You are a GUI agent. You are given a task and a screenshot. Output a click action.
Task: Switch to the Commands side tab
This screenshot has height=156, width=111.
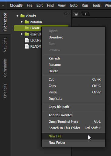coord(5,67)
